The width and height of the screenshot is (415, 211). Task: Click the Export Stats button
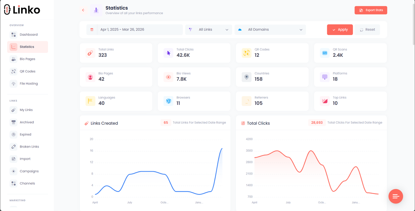[x=371, y=10]
